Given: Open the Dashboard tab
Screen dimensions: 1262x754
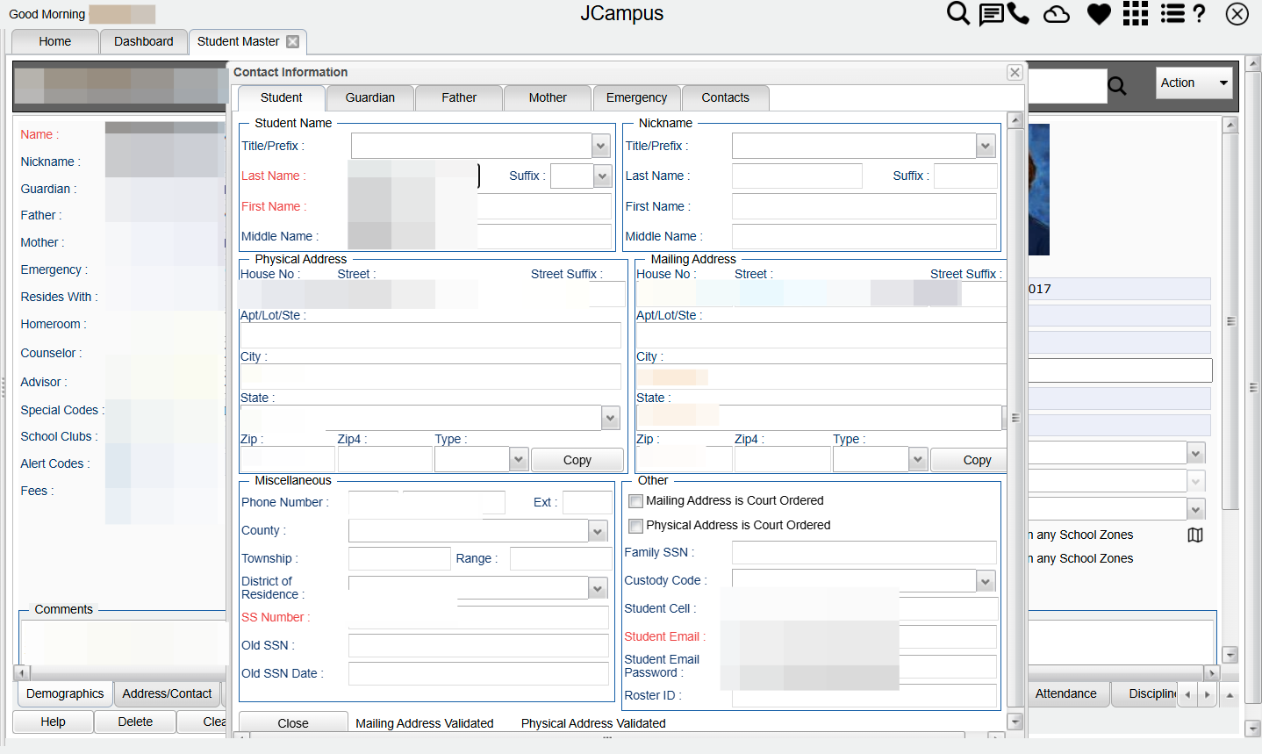Looking at the screenshot, I should [x=144, y=41].
